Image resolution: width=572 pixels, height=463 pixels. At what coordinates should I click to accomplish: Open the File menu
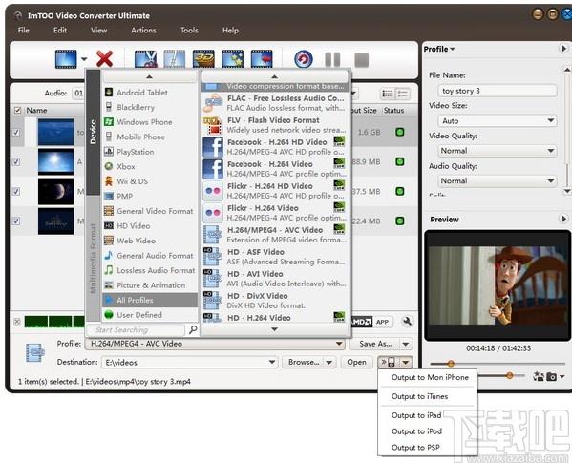point(23,31)
